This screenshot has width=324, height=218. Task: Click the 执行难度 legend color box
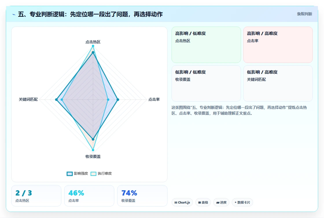(x=93, y=174)
